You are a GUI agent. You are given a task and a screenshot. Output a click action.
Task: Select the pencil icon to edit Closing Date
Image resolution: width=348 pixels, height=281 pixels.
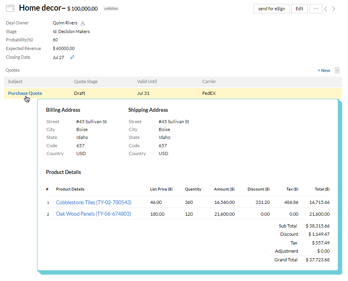(x=72, y=57)
